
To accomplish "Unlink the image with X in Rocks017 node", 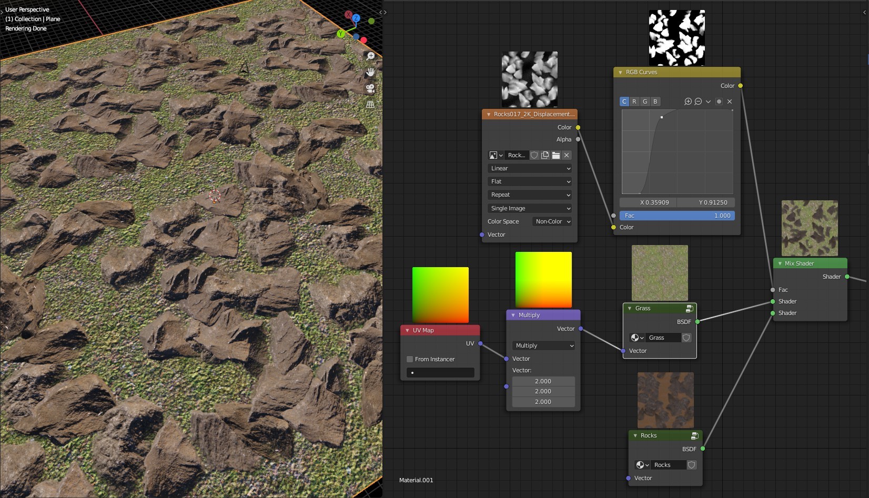I will [567, 155].
